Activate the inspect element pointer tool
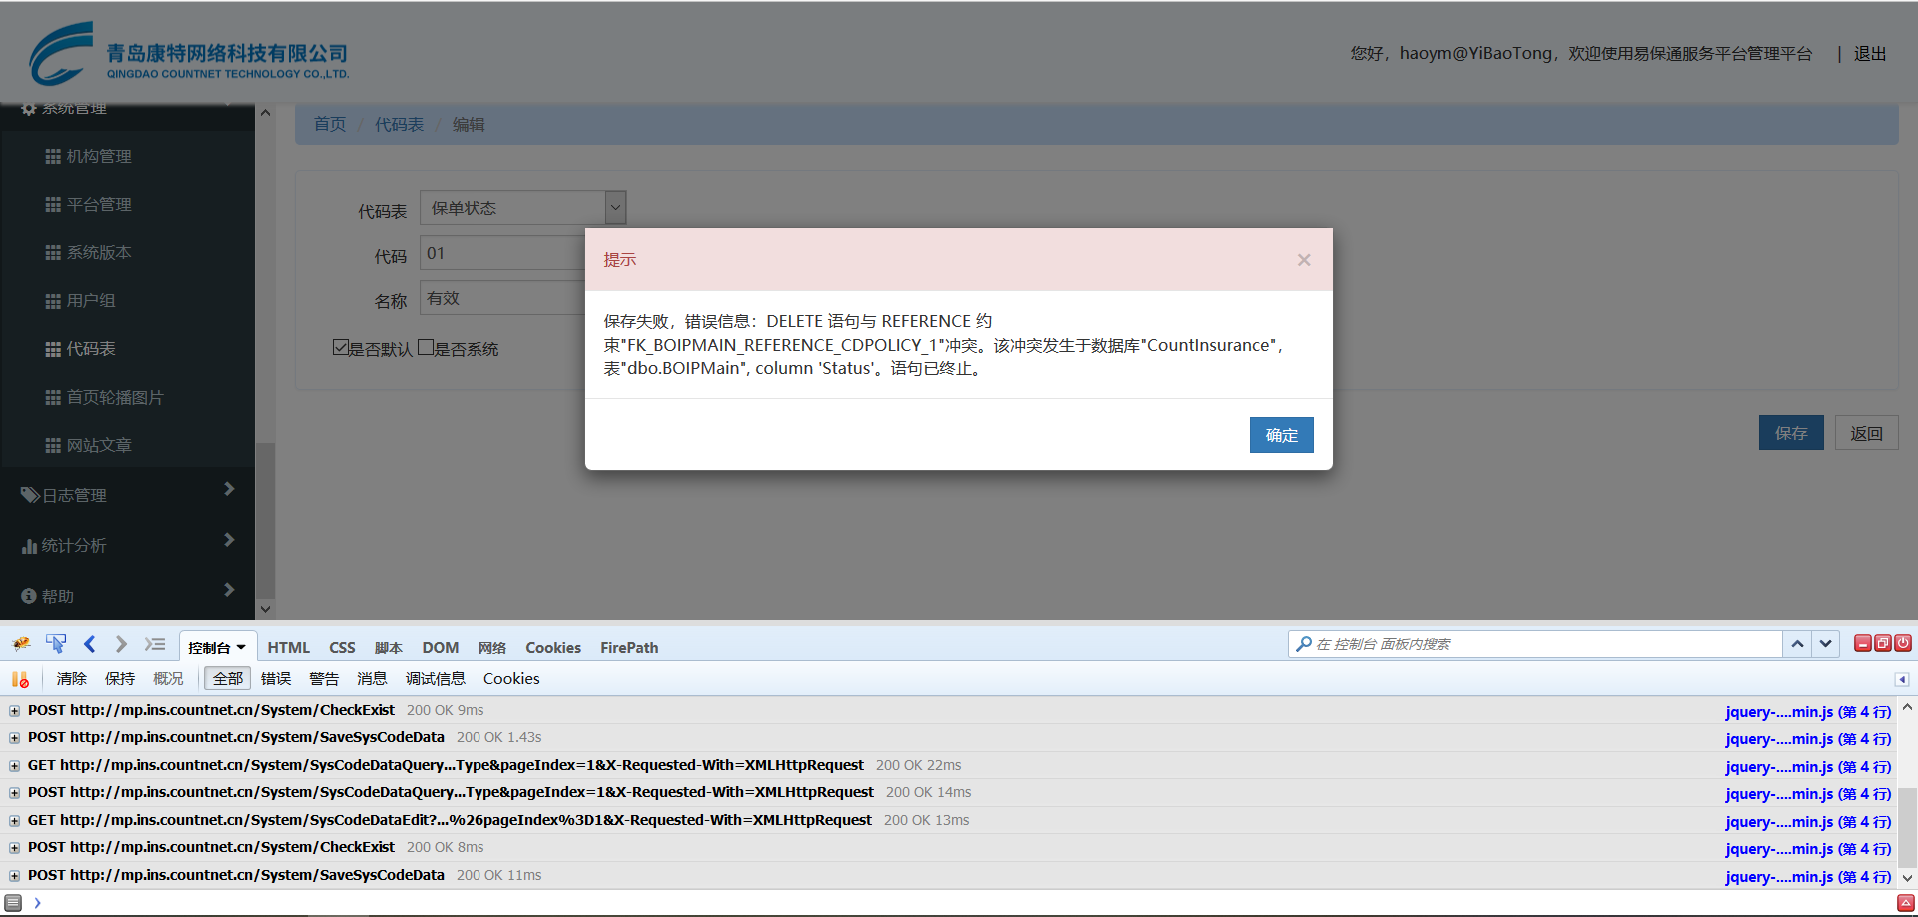 tap(56, 645)
